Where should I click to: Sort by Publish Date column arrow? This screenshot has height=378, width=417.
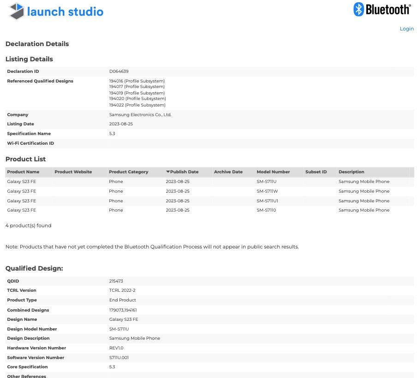(168, 172)
